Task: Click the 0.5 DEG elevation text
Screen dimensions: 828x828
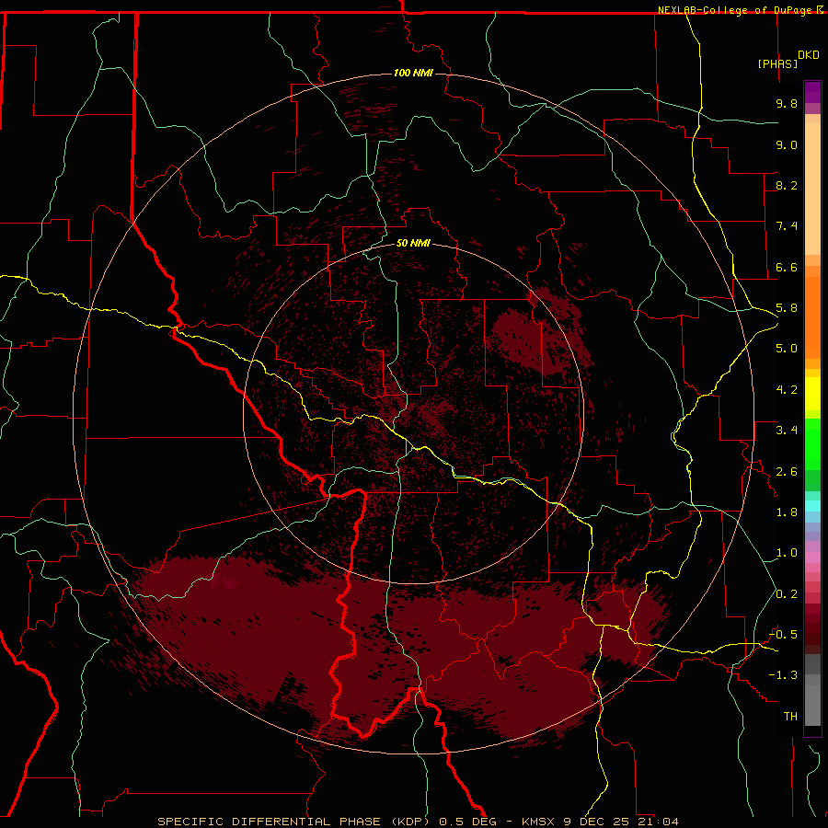Action: (x=468, y=822)
